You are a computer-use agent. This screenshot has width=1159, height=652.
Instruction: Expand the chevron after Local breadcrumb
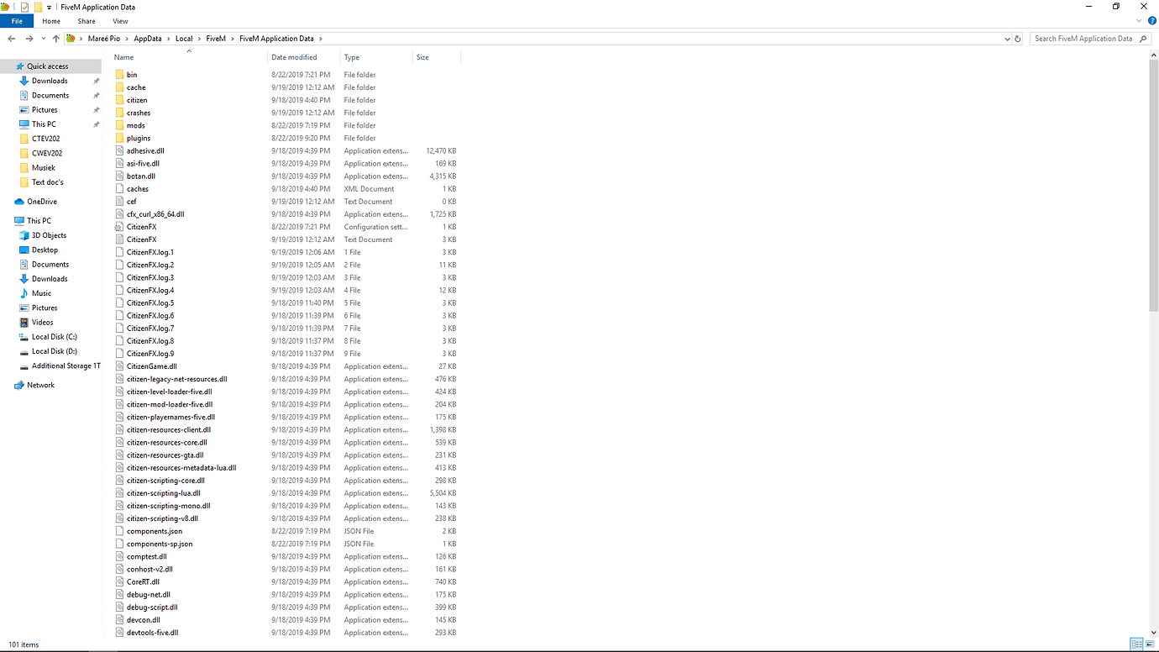[200, 39]
